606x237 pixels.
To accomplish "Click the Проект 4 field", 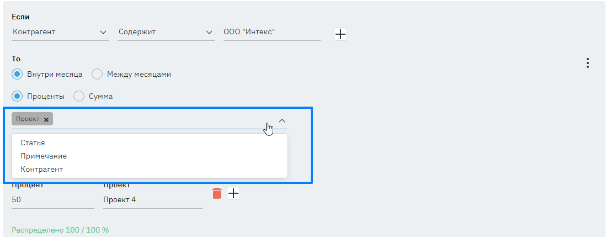I will click(152, 199).
